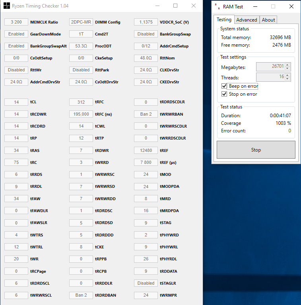Click the RAM Test title bar icon
The width and height of the screenshot is (301, 305).
(217, 6)
